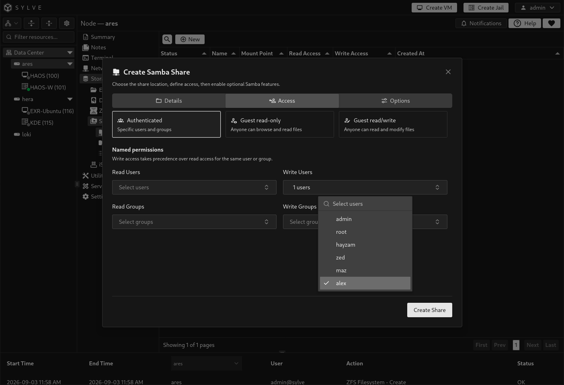Sort by Write Access column
The width and height of the screenshot is (564, 385).
tap(363, 53)
